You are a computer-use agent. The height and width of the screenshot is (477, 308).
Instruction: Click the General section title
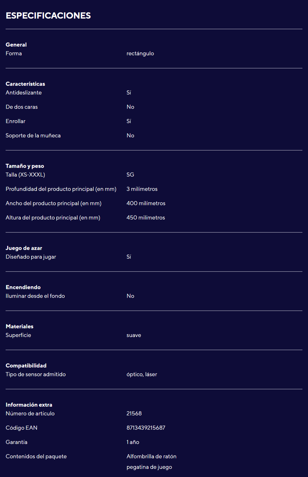[16, 45]
